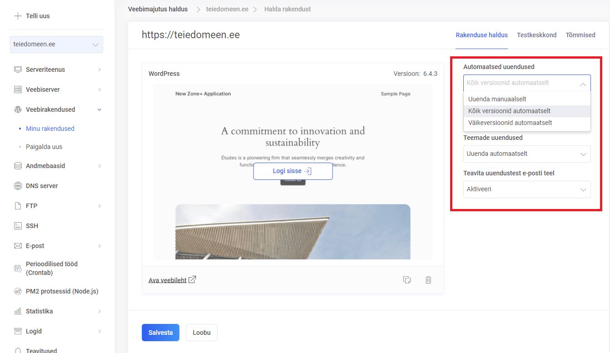Switch to the Testkeskkond tab
This screenshot has height=353, width=610.
click(536, 35)
